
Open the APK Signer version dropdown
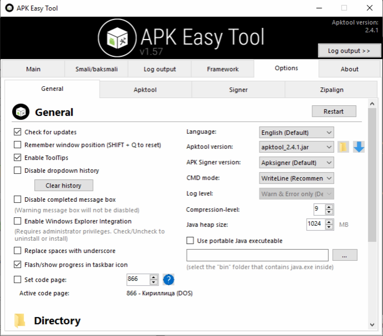297,162
